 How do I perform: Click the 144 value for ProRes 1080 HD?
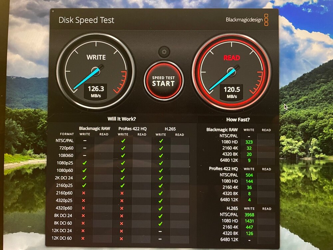click(x=249, y=181)
